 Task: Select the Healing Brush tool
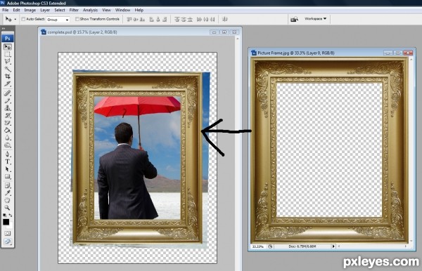pos(8,93)
